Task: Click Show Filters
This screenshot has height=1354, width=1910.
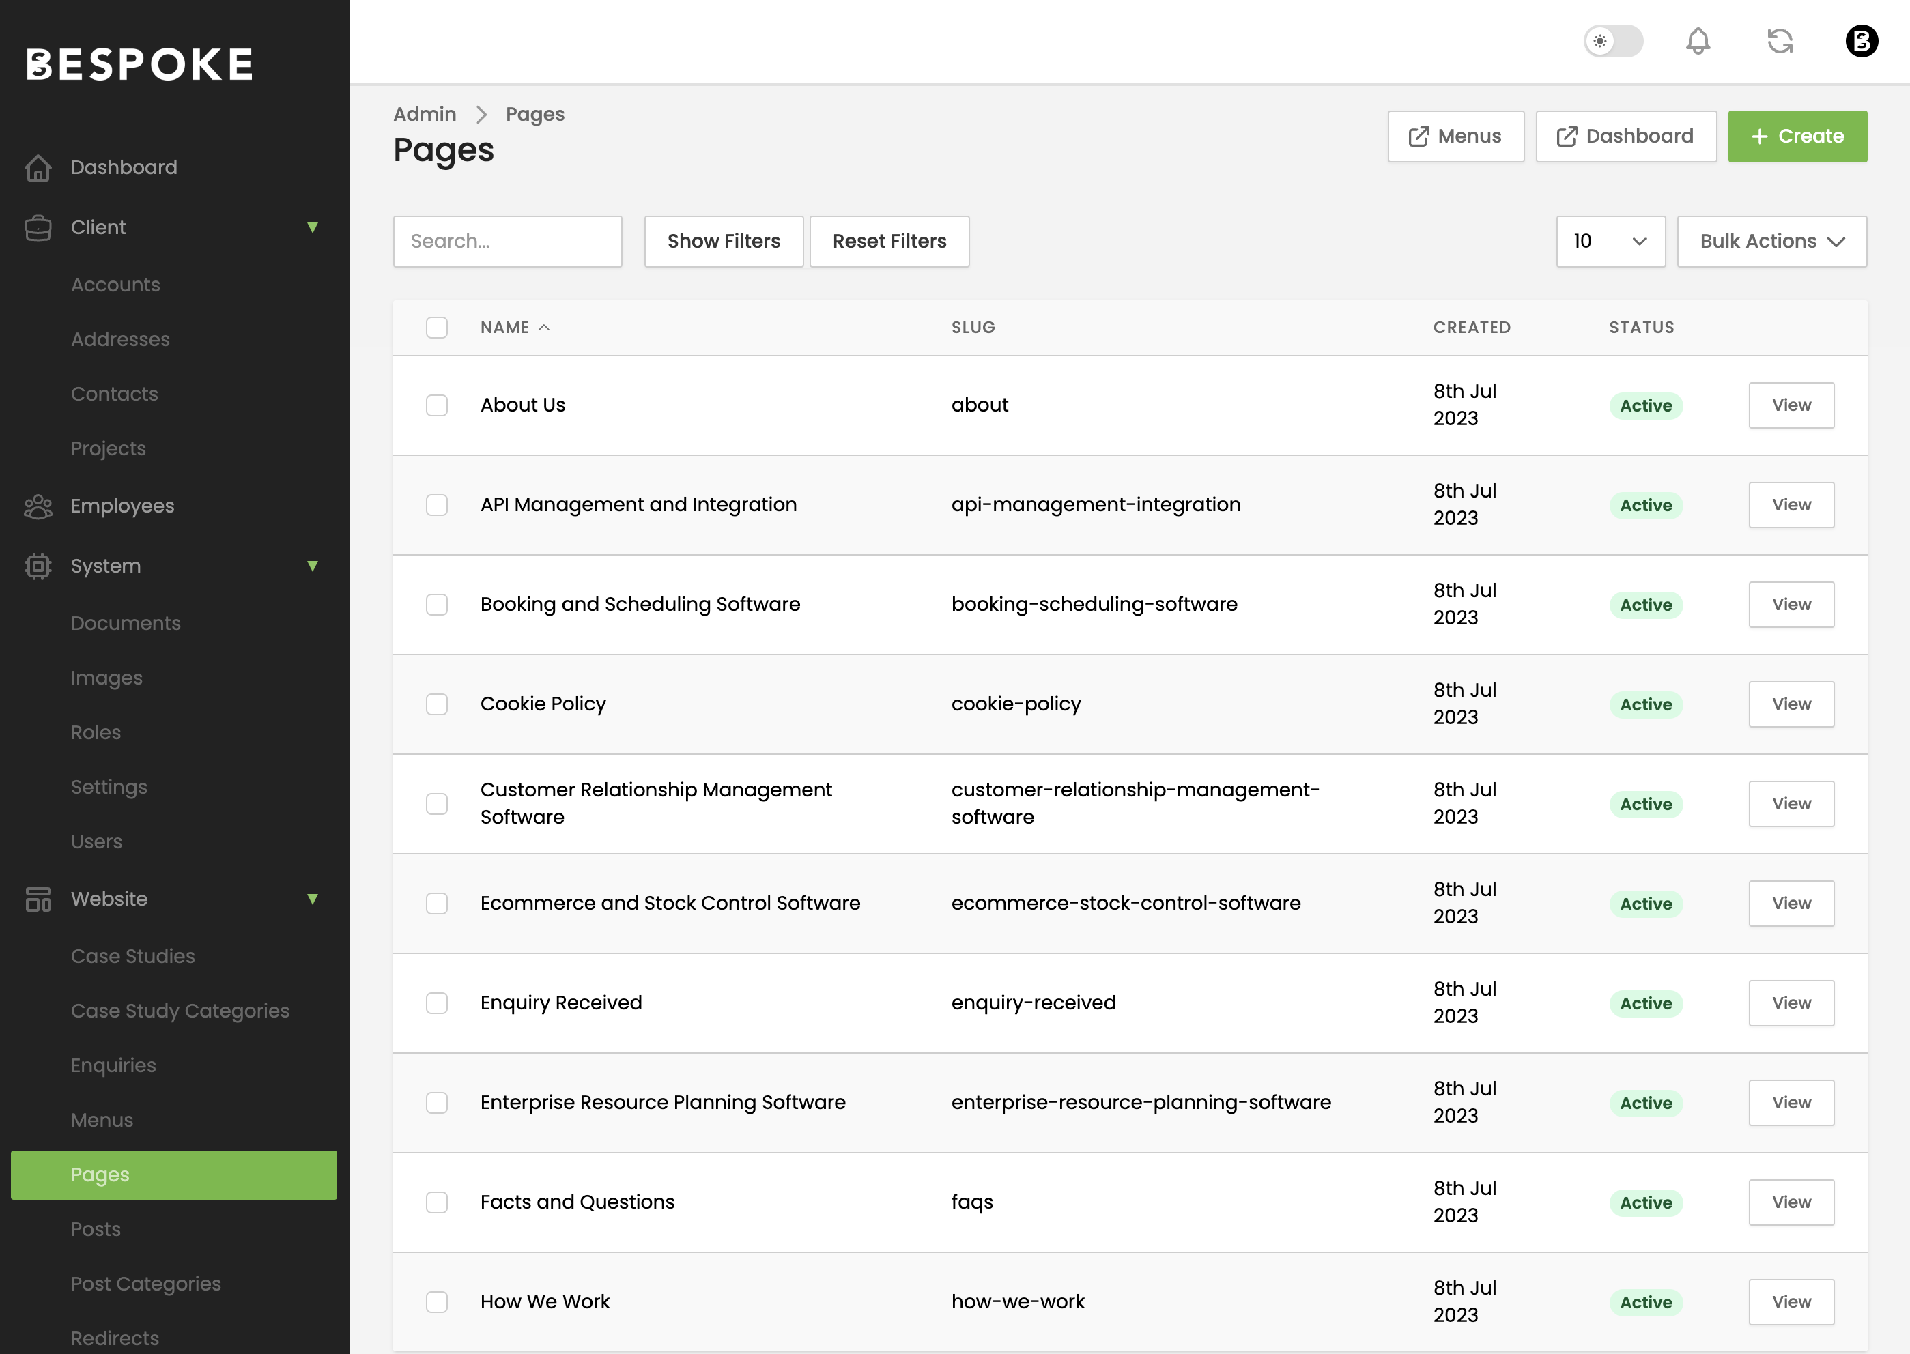Action: (x=724, y=242)
